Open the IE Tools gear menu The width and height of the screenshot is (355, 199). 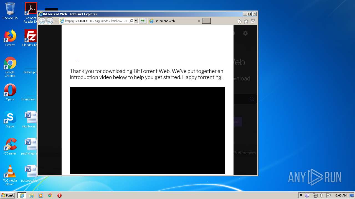click(253, 21)
